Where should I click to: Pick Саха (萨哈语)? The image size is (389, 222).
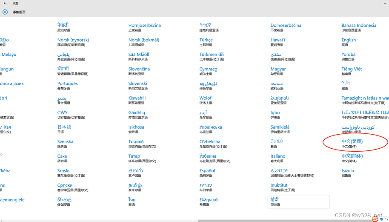[62, 158]
